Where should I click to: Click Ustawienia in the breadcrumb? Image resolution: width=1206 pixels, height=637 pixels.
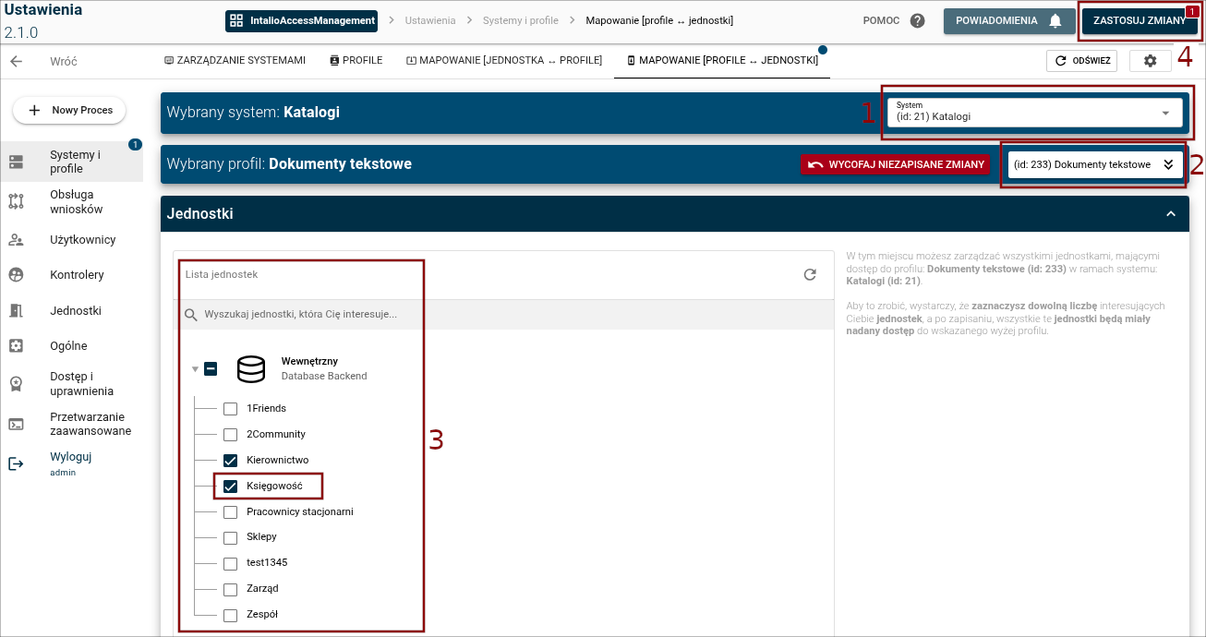(x=430, y=20)
